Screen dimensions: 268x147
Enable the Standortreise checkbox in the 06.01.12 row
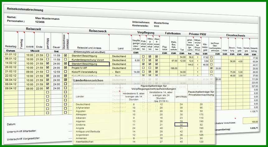[65, 59]
